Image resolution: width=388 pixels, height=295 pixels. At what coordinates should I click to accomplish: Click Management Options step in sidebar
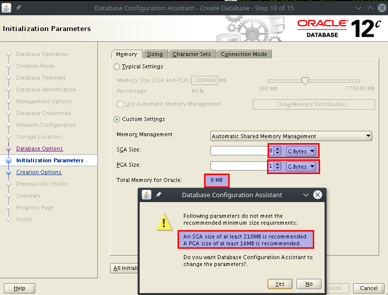click(44, 101)
